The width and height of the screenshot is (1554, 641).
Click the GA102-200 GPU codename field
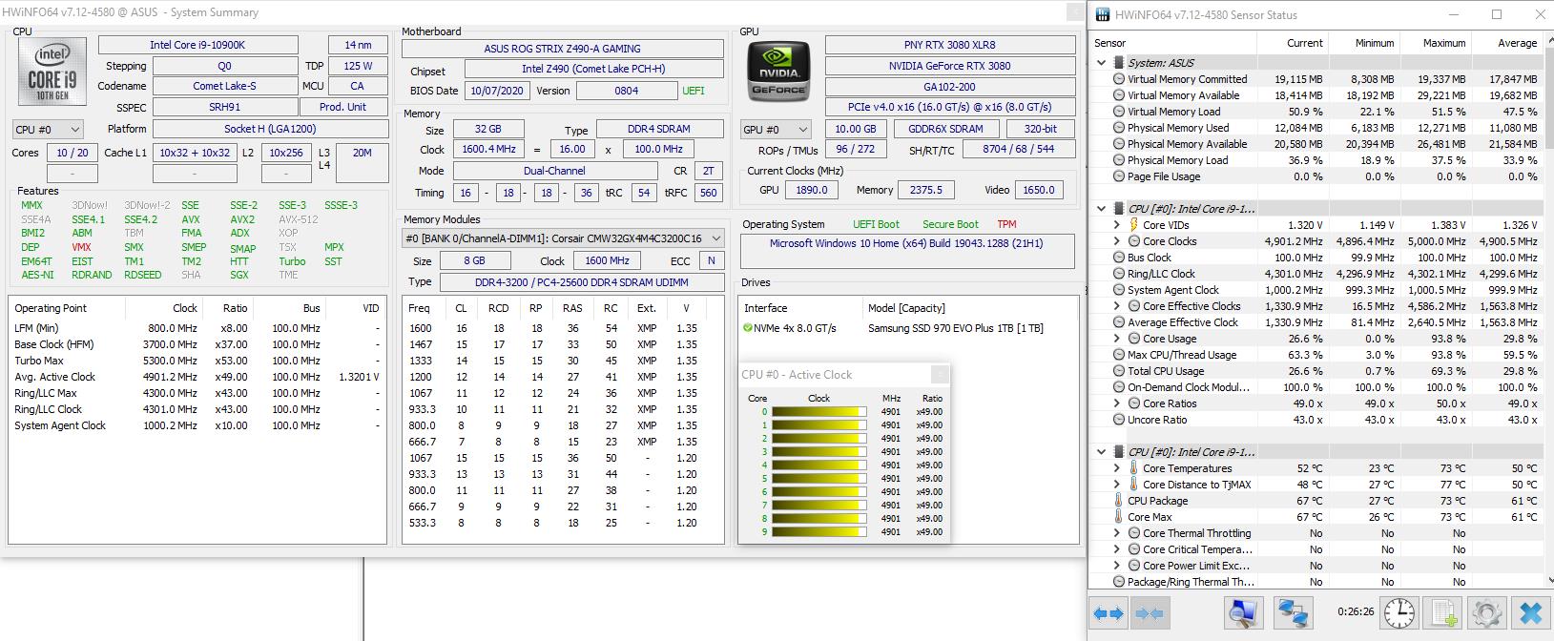point(949,86)
